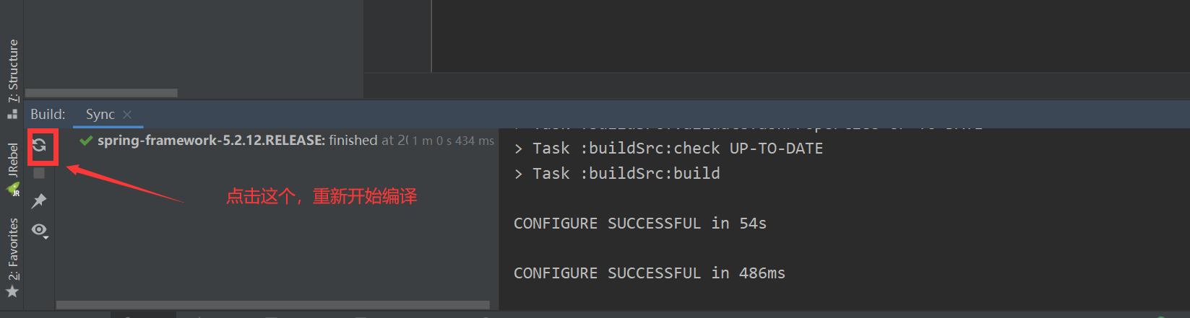This screenshot has height=318, width=1190.
Task: Click CONFIGURE SUCCESSFUL in 54s output line
Action: [x=640, y=224]
